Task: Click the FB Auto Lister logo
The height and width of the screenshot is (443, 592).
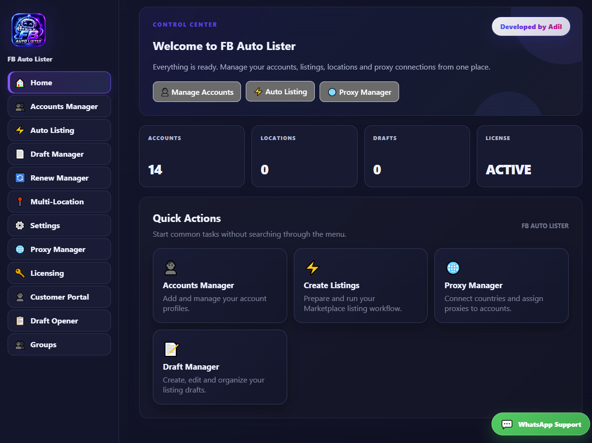Action: pyautogui.click(x=29, y=30)
